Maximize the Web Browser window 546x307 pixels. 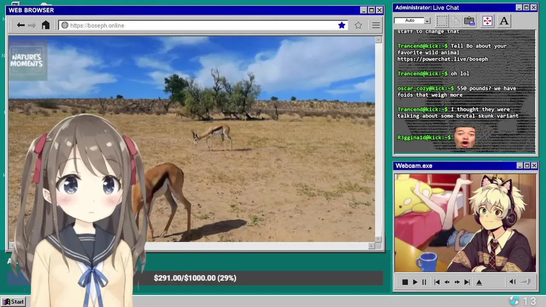click(372, 10)
